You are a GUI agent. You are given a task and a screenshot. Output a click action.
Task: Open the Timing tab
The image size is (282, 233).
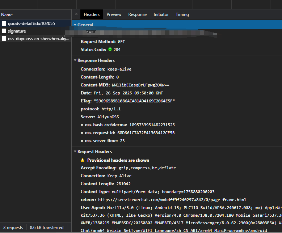[182, 14]
